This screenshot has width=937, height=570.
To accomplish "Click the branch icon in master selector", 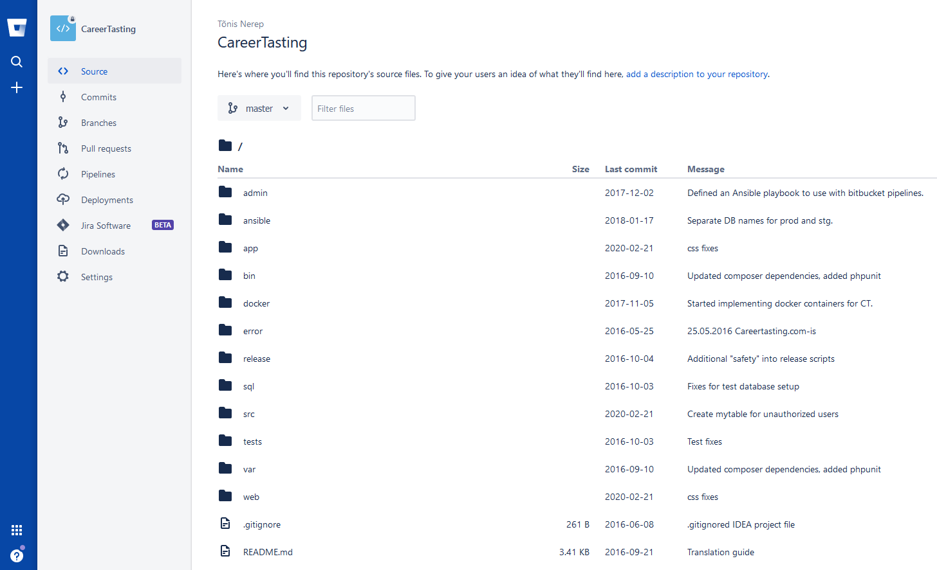I will pos(233,108).
